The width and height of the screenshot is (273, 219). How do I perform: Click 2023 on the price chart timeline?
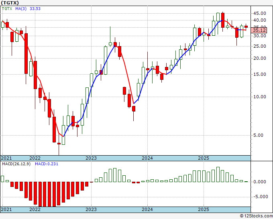pos(91,158)
